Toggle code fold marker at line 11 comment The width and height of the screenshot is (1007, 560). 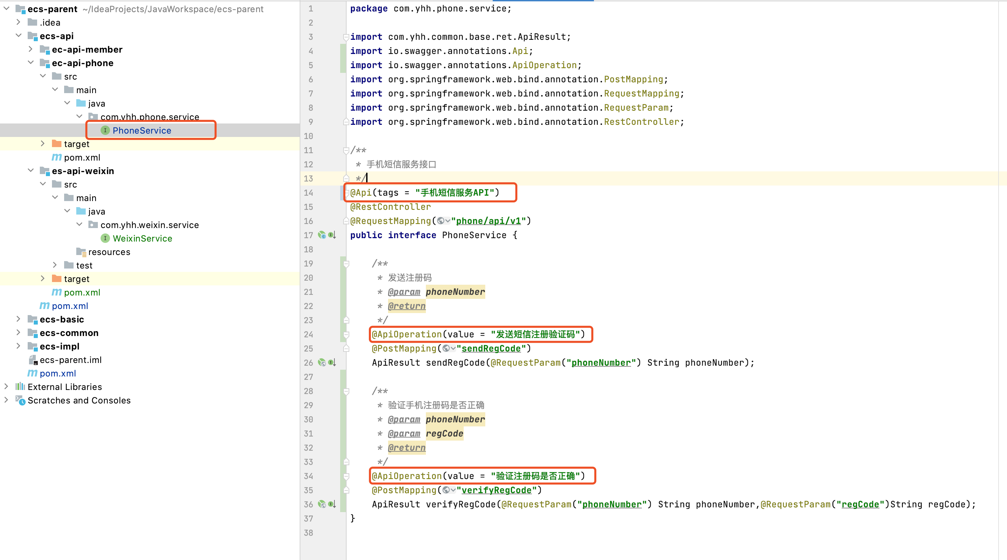click(x=346, y=150)
